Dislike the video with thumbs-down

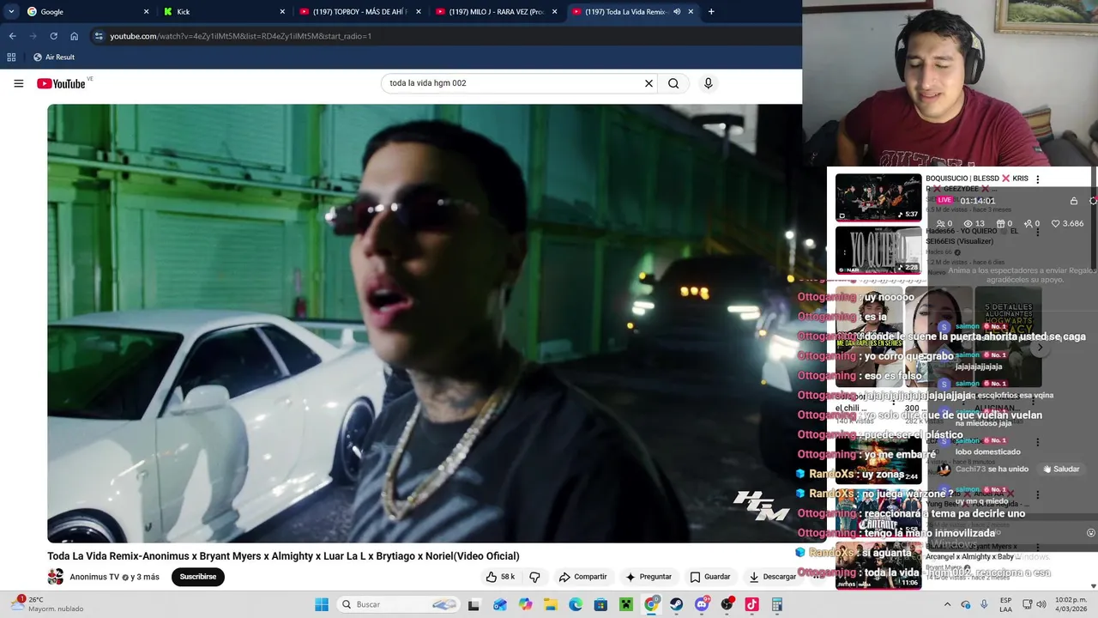(534, 577)
